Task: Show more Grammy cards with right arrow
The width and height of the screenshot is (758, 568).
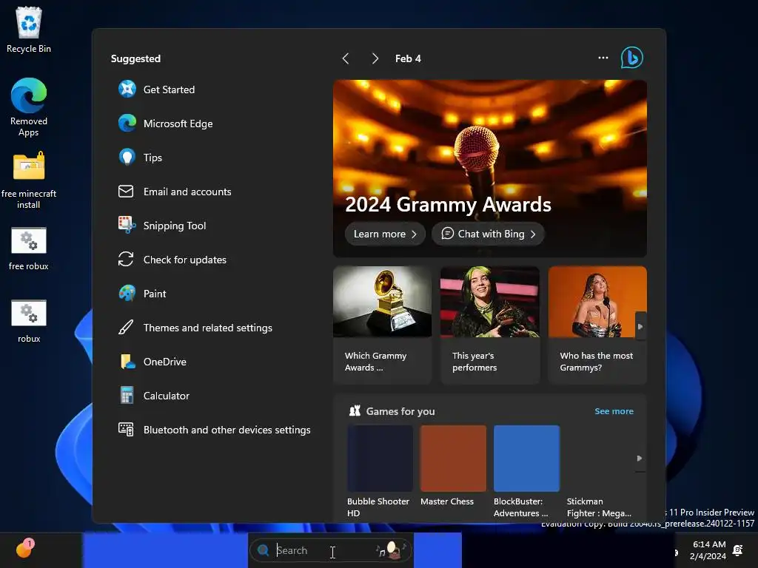Action: (640, 326)
